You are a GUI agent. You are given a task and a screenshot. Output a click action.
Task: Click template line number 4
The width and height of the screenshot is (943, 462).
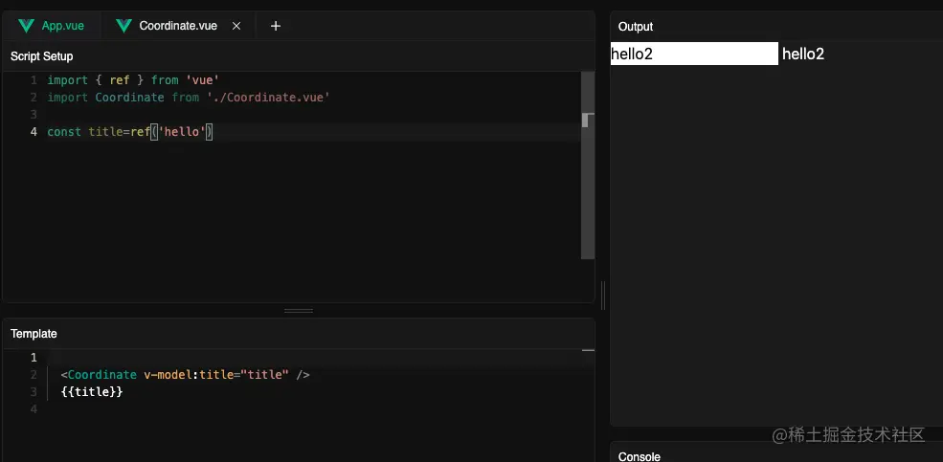pyautogui.click(x=34, y=409)
